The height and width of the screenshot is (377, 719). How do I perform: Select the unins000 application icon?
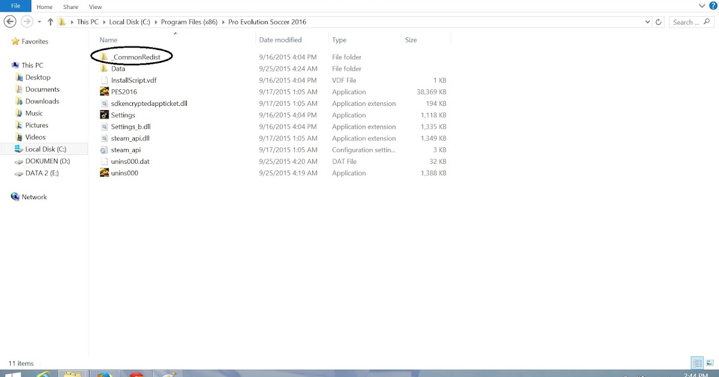(104, 173)
